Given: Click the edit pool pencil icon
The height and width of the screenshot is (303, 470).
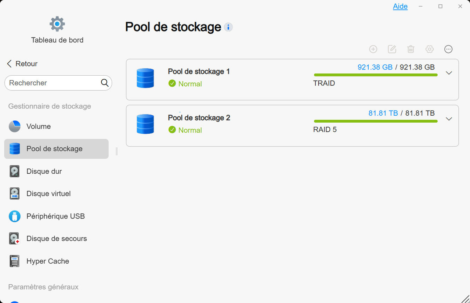Looking at the screenshot, I should 392,49.
